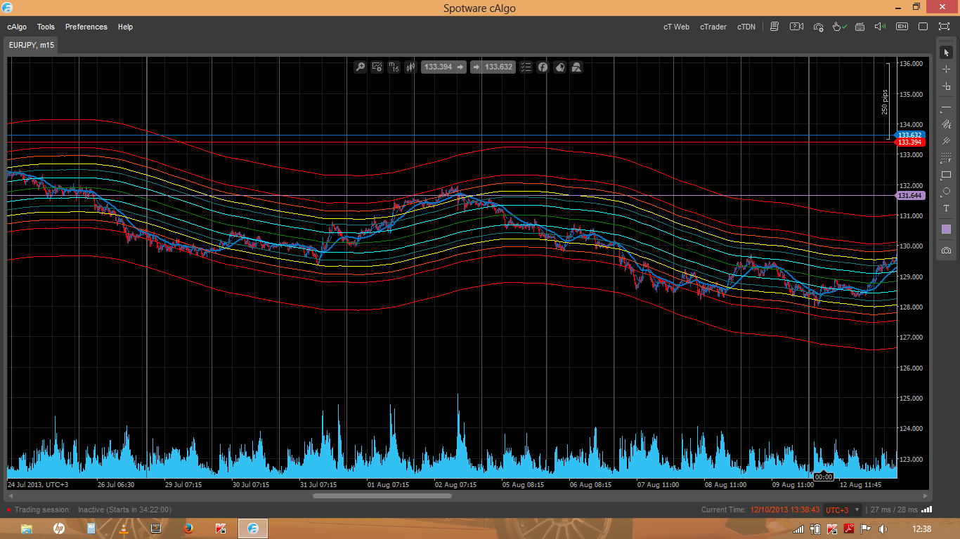960x539 pixels.
Task: Open the candlestick chart type selector
Action: [x=410, y=67]
